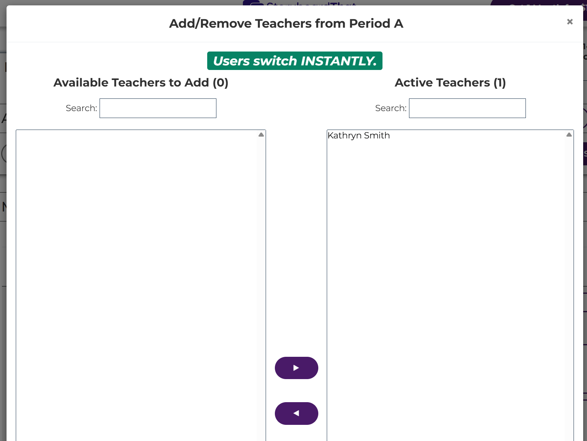Focus the Available Teachers search field
The image size is (587, 441).
click(158, 108)
